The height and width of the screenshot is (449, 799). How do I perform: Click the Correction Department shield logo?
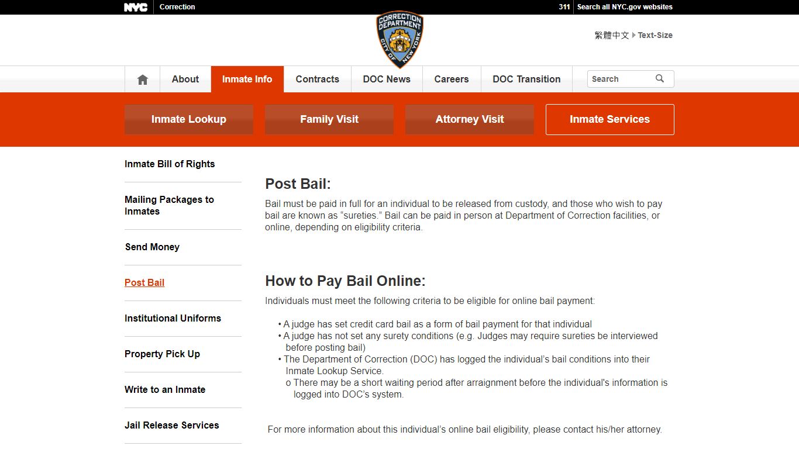[399, 39]
